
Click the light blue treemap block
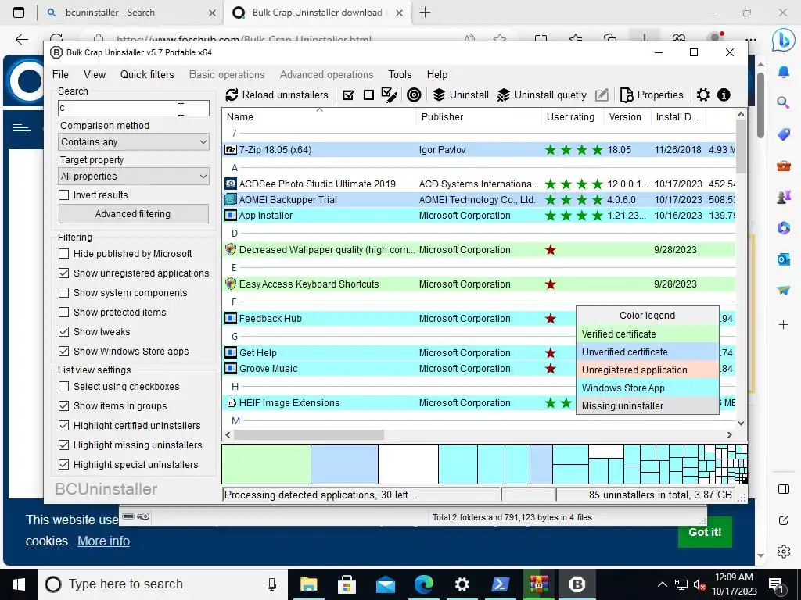tap(344, 464)
